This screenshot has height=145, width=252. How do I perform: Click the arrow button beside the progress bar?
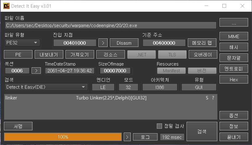127,137
